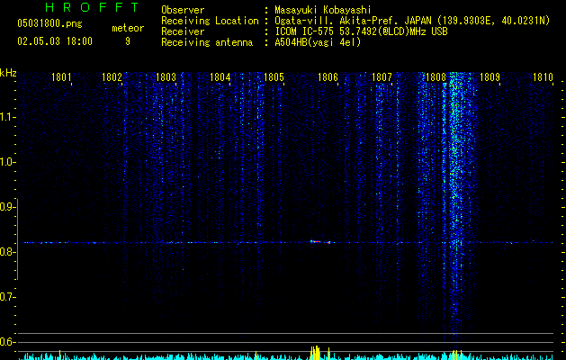The image size is (566, 360).
Task: Click the 02.05.03 18:00 timestamp
Action: point(55,41)
